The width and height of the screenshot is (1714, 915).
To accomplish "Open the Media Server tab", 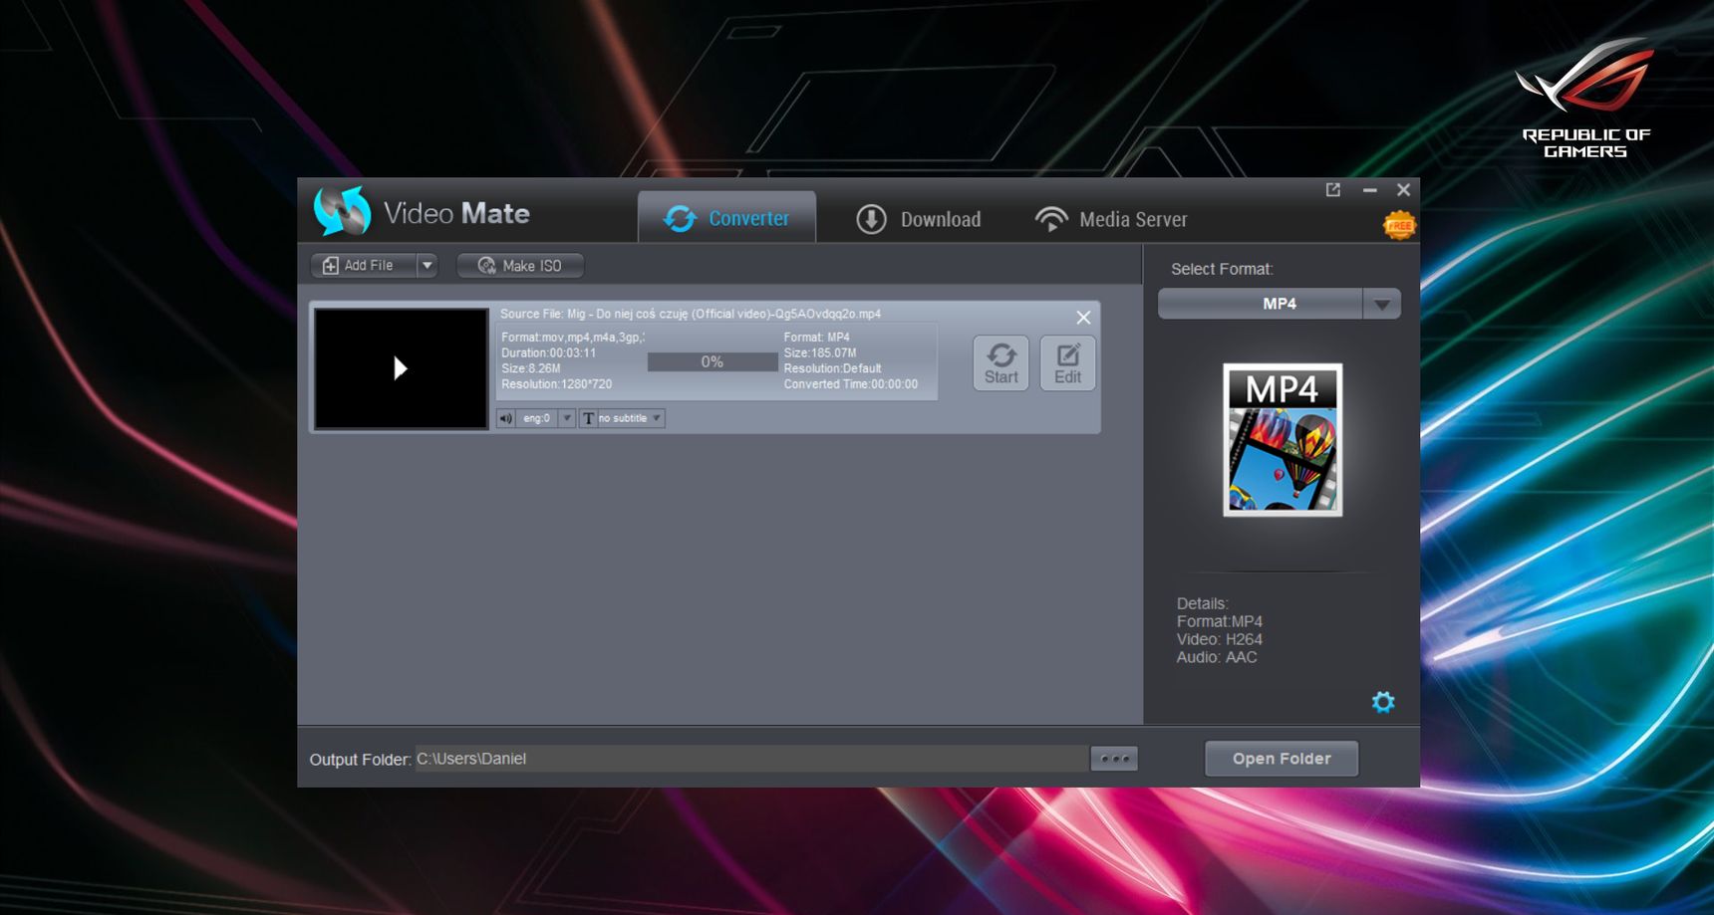I will (x=1111, y=219).
